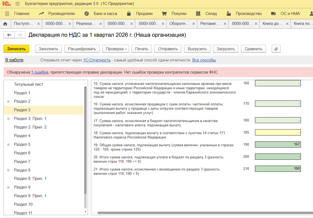
Task: Close the Реализа... tab
Action: (101, 24)
